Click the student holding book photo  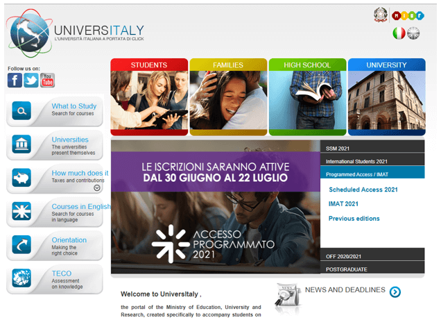307,100
